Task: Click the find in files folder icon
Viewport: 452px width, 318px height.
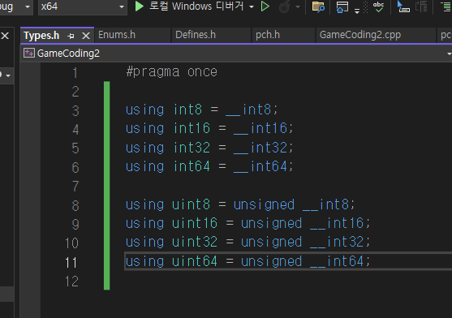Action: click(318, 6)
